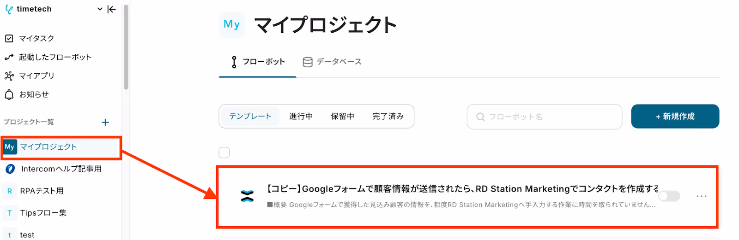Click the マイプロジェクト page title
The height and width of the screenshot is (240, 739).
tap(326, 25)
